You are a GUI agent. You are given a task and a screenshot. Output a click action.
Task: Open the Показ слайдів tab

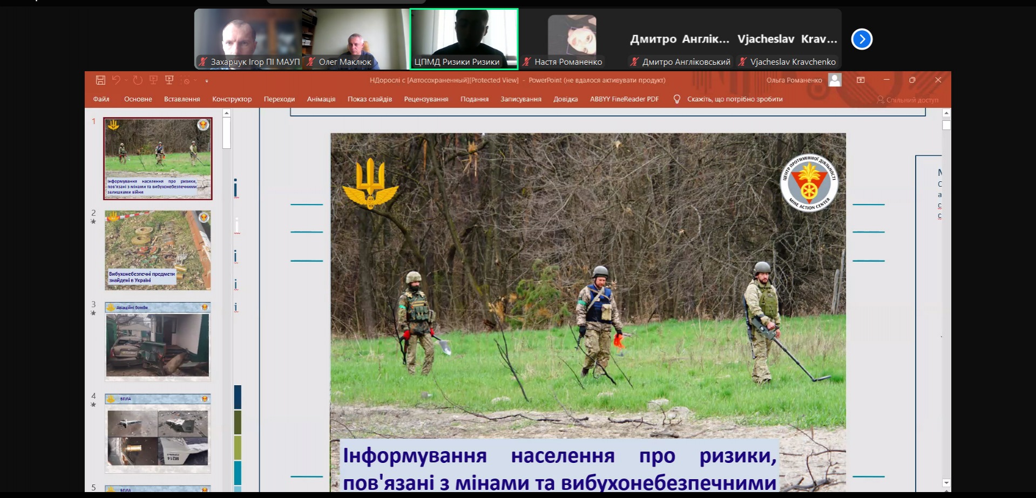pos(369,99)
